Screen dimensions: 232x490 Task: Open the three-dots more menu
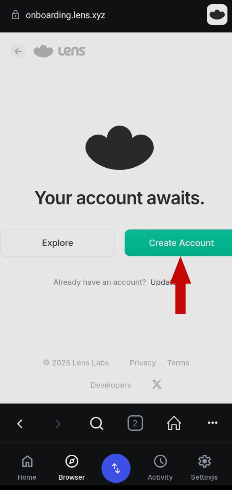(213, 423)
